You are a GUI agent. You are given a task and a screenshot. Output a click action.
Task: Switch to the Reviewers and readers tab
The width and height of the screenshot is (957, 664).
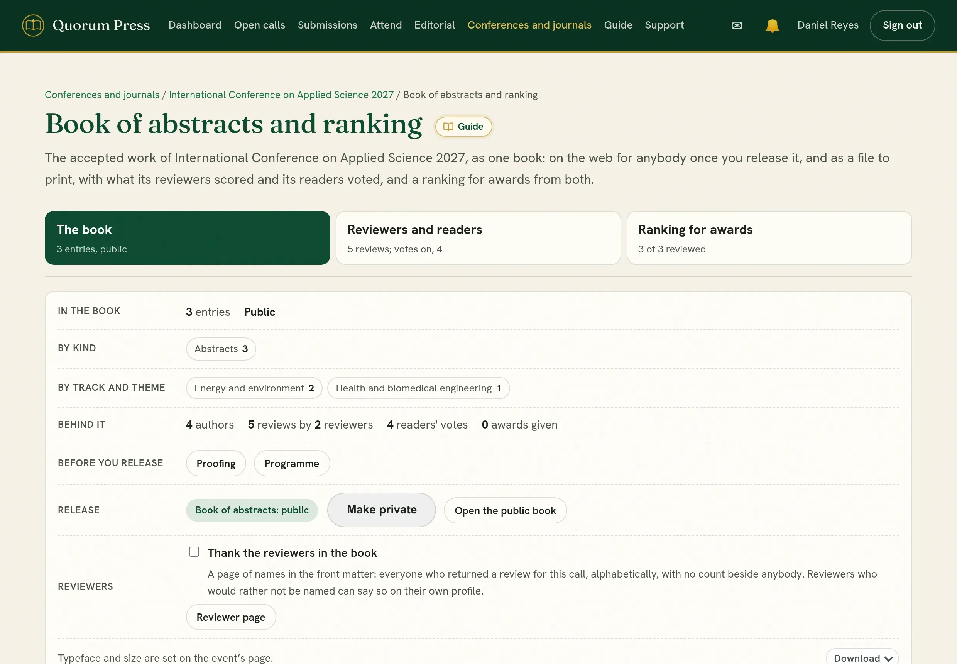pyautogui.click(x=478, y=238)
